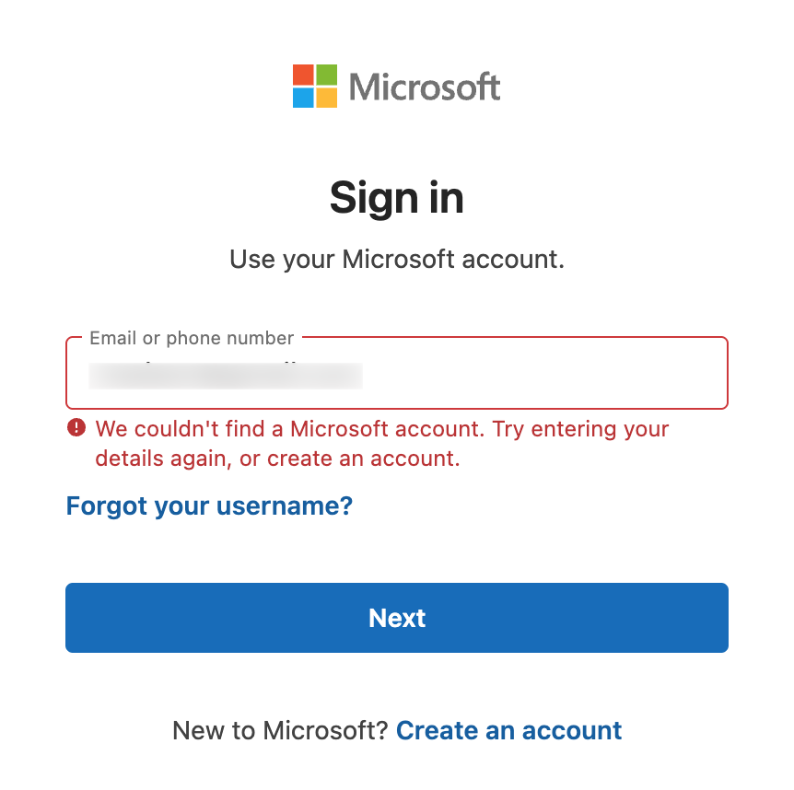The image size is (794, 790).
Task: Open the Forgot your username link
Action: pos(208,505)
